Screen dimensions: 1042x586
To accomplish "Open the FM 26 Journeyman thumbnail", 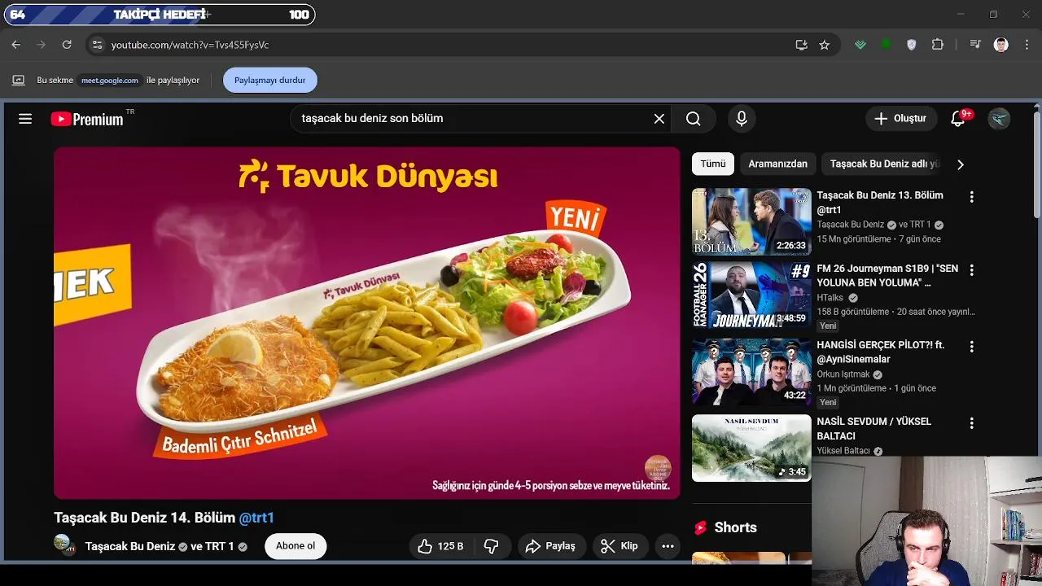I will (751, 295).
